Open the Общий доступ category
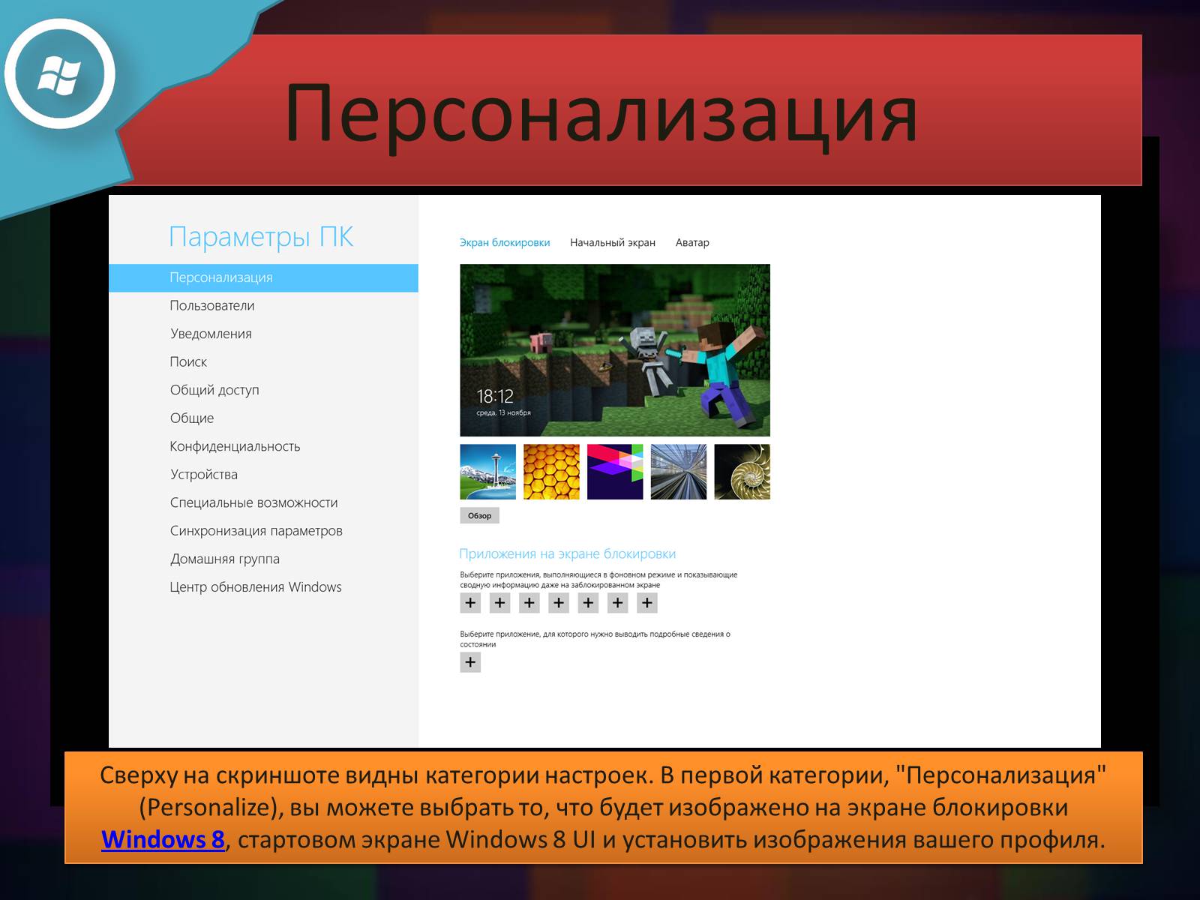 coord(214,390)
